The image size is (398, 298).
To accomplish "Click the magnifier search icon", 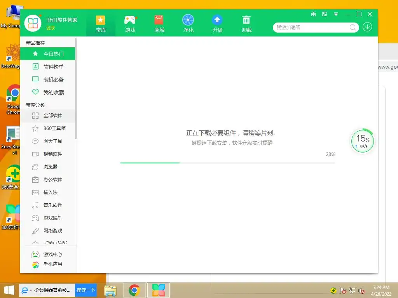I will (353, 28).
